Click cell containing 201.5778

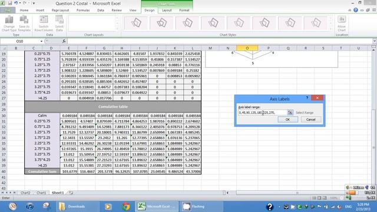pos(104,171)
